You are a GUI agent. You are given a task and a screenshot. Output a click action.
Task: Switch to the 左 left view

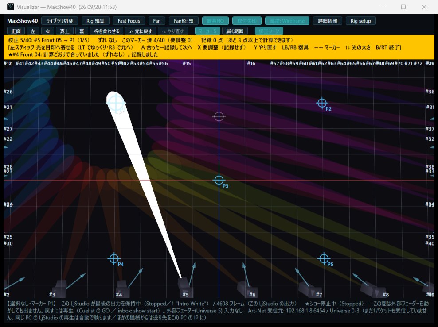[33, 31]
